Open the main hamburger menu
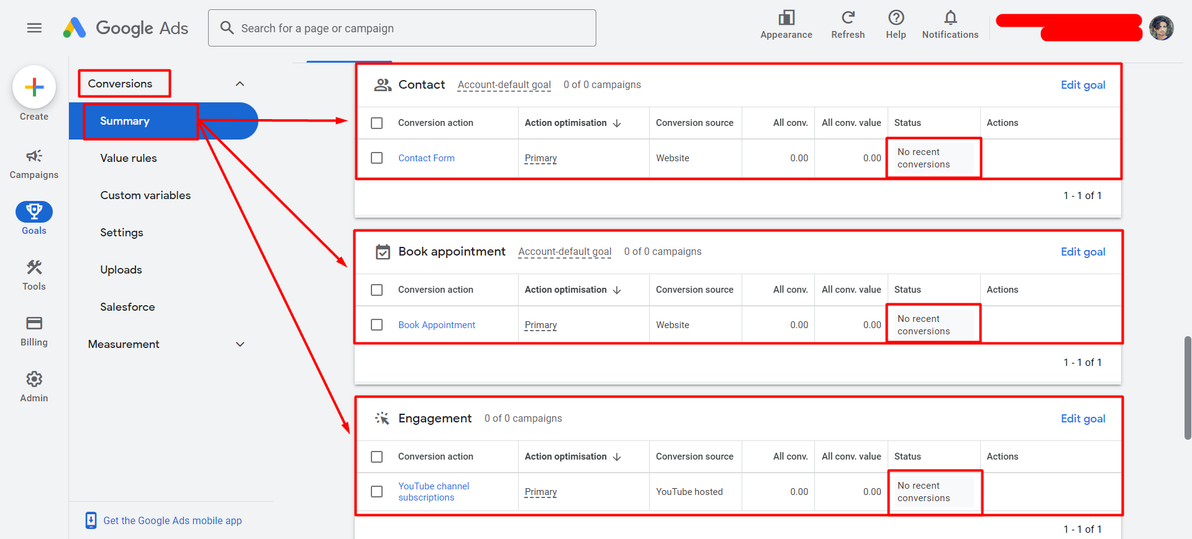1192x539 pixels. point(34,28)
